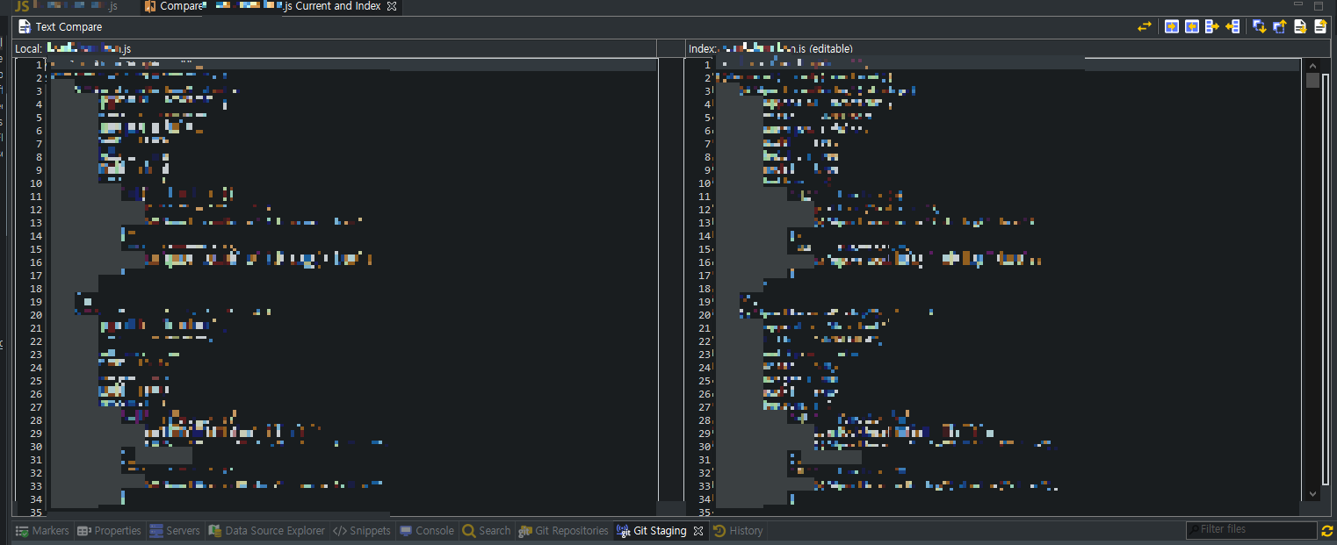The width and height of the screenshot is (1337, 545).
Task: Jump to previous change
Action: coord(1320,26)
